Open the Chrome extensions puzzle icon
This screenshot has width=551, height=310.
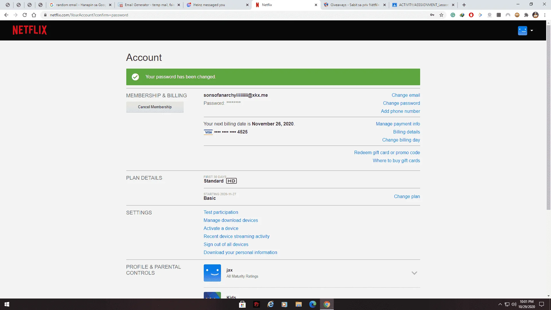coord(526,15)
